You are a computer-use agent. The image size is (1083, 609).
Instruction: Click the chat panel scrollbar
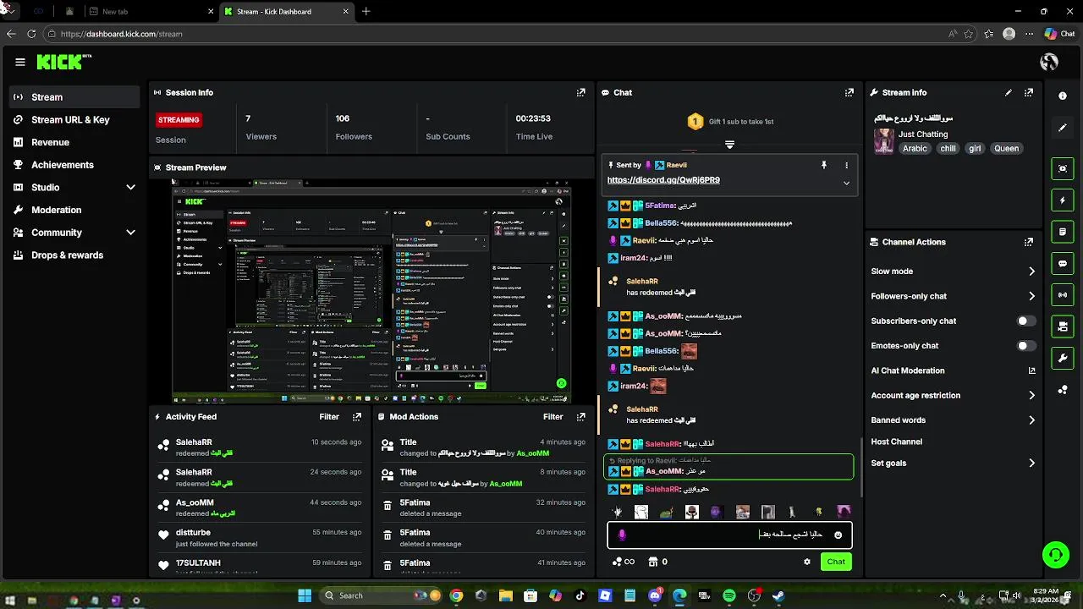[x=861, y=466]
